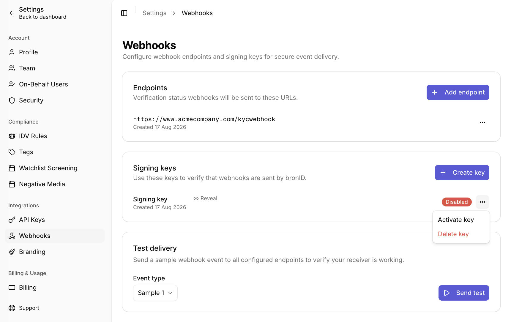Open Branding via its paintbrush icon
Screen dimensions: 511x322
[12, 252]
